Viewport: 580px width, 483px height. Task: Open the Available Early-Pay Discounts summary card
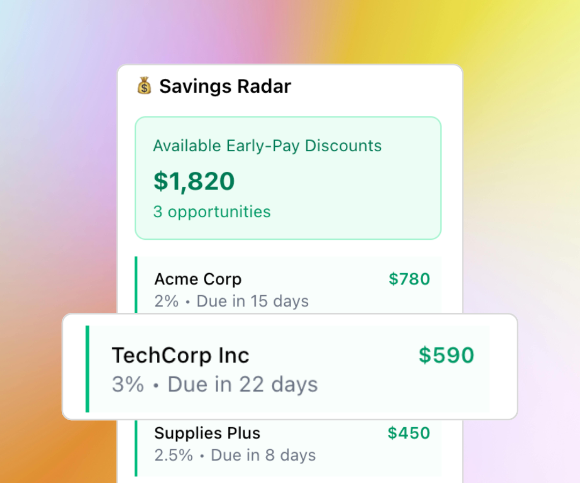(x=288, y=177)
